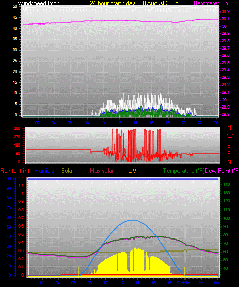This screenshot has width=239, height=287.
Task: Click the E compass direction label
Action: [x=229, y=154]
